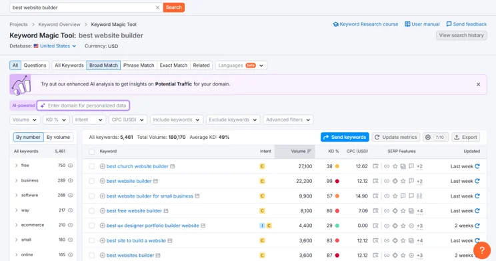Click the yellow KD dot for 'best church website builder'

tap(337, 166)
